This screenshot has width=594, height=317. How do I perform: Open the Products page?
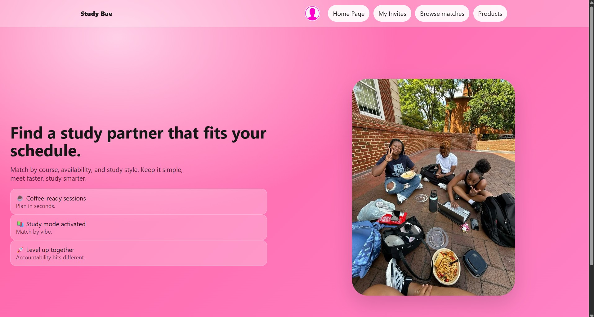coord(490,14)
